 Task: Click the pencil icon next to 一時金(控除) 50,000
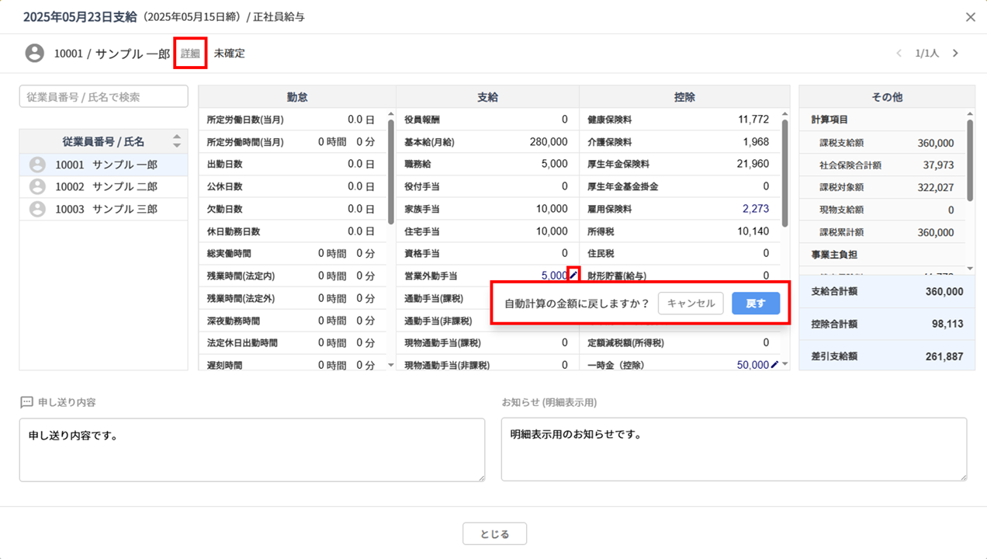pyautogui.click(x=774, y=365)
